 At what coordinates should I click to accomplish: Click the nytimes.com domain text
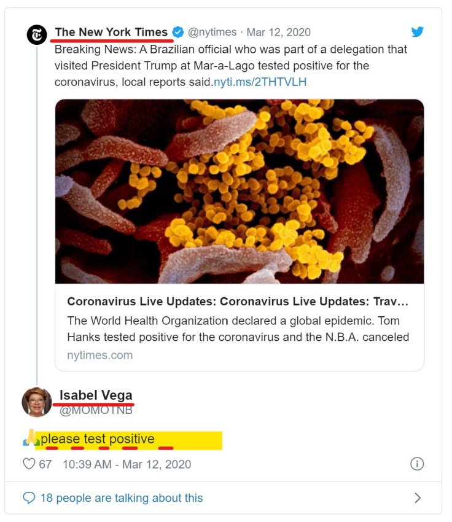click(x=99, y=355)
